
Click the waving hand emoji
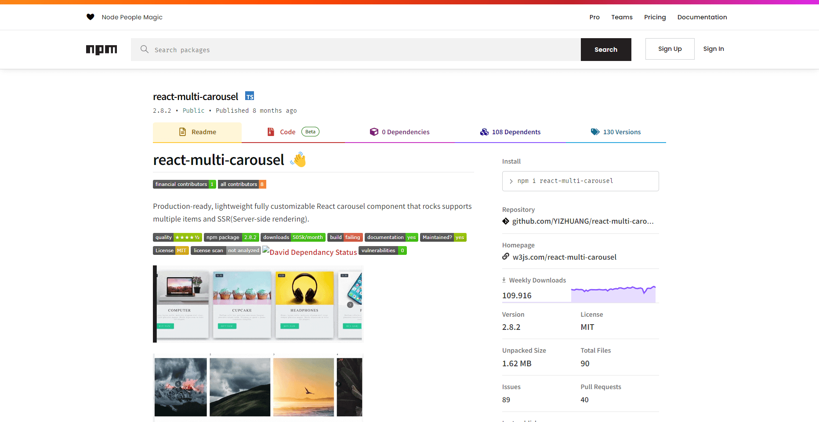tap(298, 160)
